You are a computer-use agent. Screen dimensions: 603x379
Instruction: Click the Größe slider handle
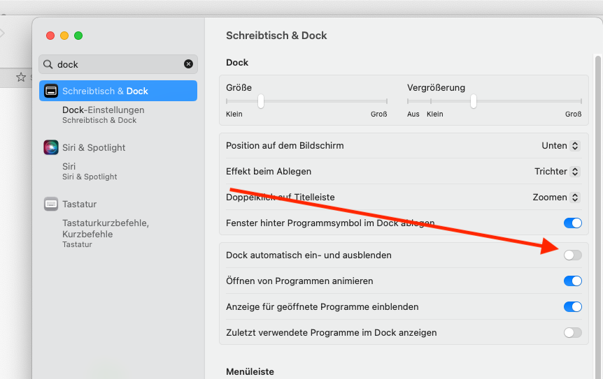(x=261, y=101)
